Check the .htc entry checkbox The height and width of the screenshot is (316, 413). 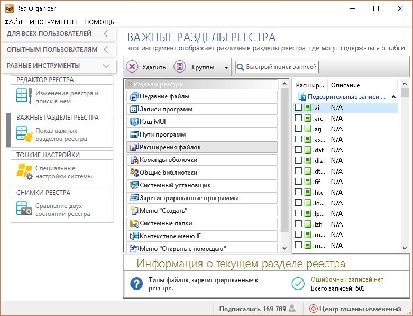pyautogui.click(x=298, y=192)
